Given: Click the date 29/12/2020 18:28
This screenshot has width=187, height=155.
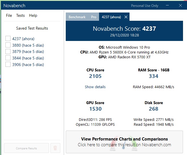Looking at the screenshot, I should point(124,35).
